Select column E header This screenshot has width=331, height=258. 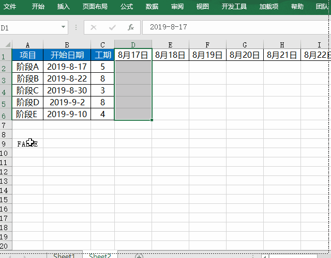tap(170, 45)
